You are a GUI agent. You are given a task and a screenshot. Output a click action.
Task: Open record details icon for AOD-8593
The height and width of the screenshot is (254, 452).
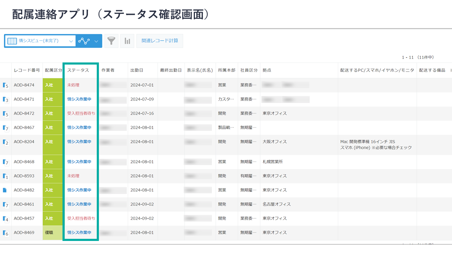5,176
